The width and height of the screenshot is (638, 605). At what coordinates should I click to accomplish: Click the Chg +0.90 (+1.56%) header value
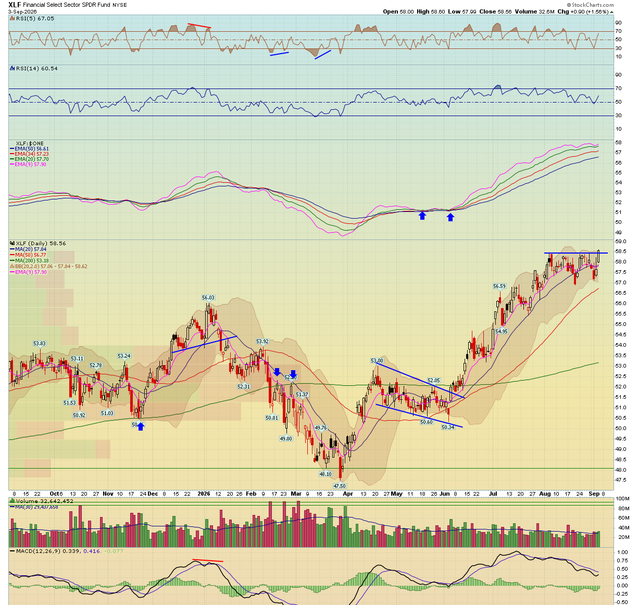click(583, 11)
